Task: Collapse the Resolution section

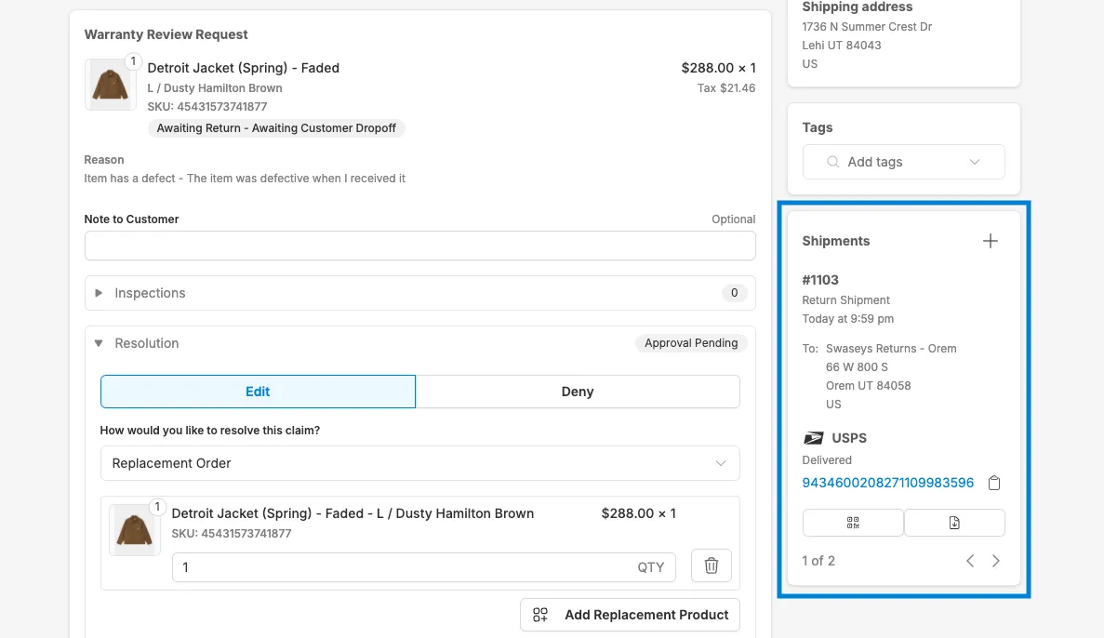Action: point(99,343)
